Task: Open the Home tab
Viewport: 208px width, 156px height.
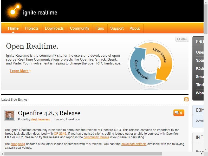Action: (13, 28)
